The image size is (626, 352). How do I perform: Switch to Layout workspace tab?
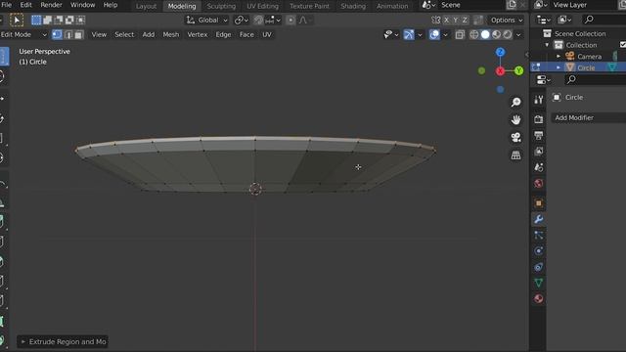(146, 6)
